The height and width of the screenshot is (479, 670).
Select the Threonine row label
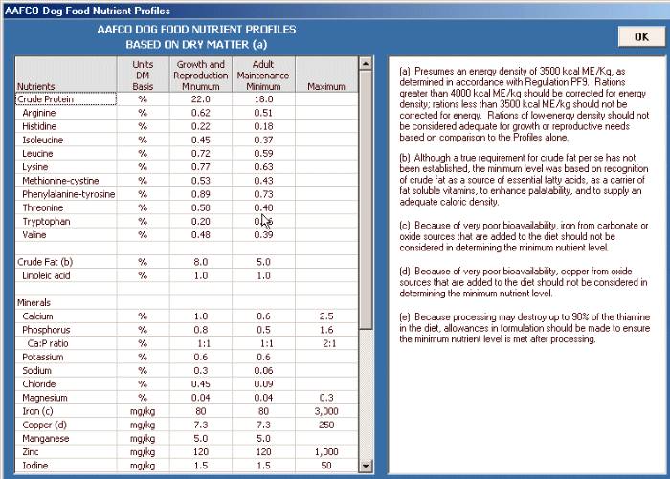(x=43, y=207)
